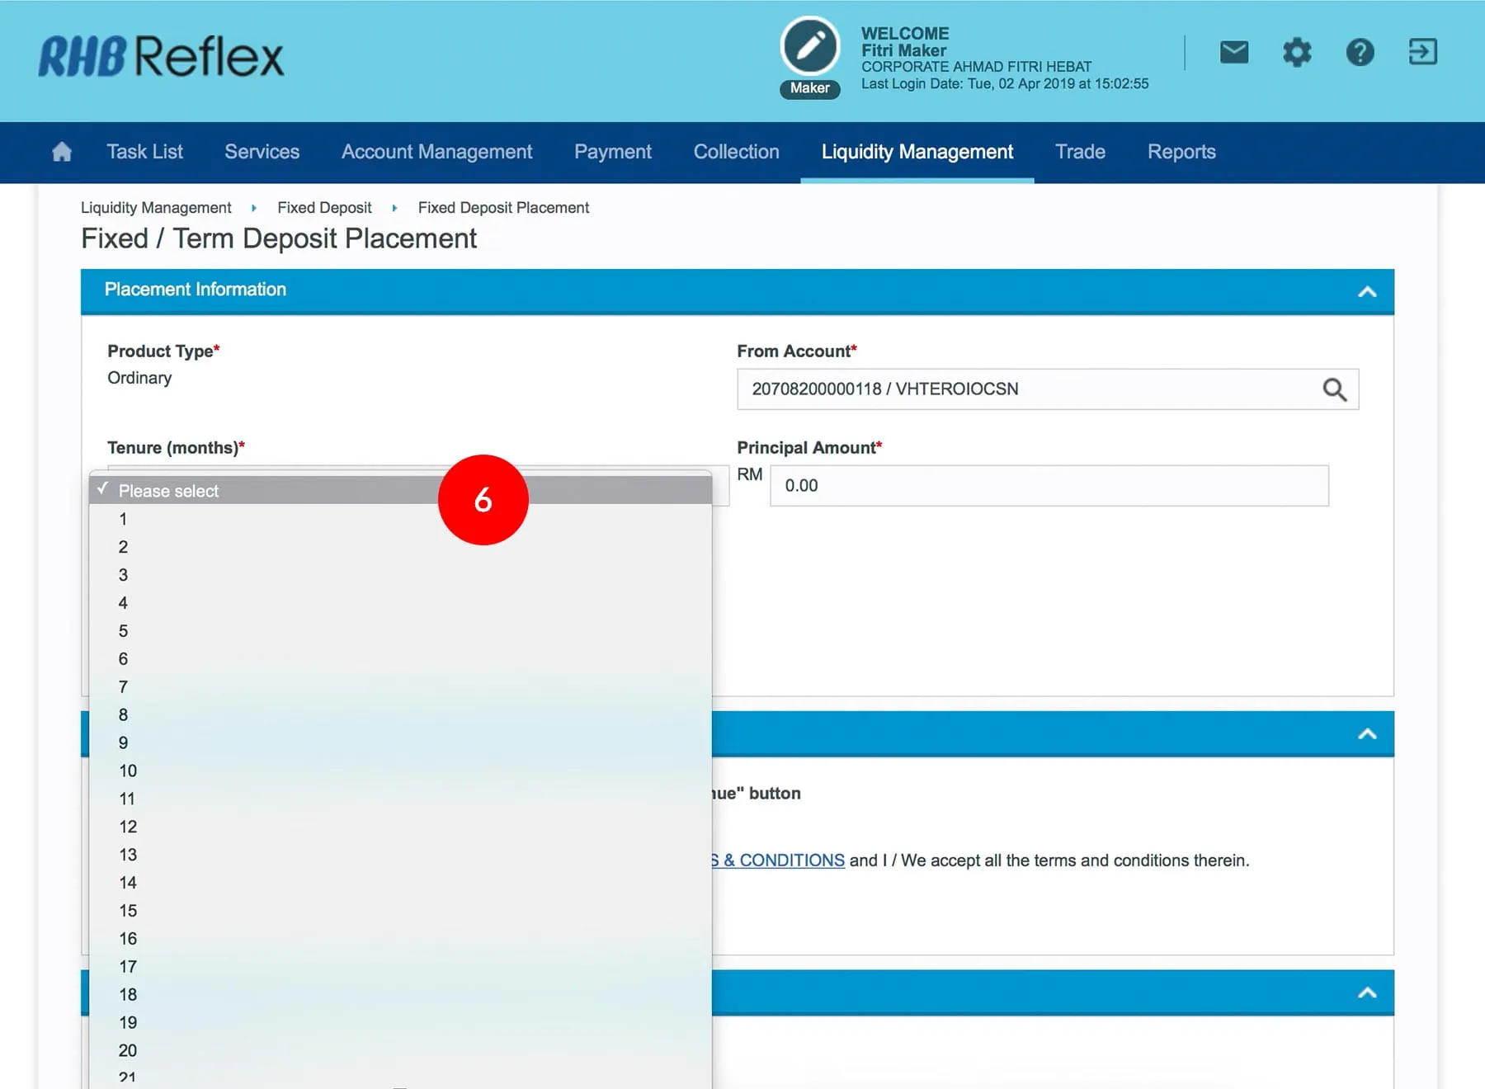The image size is (1485, 1089).
Task: Open settings via the gear icon
Action: click(1296, 53)
